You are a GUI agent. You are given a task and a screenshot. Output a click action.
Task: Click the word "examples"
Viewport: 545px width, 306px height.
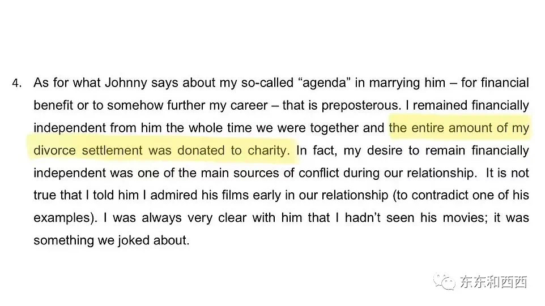click(60, 218)
